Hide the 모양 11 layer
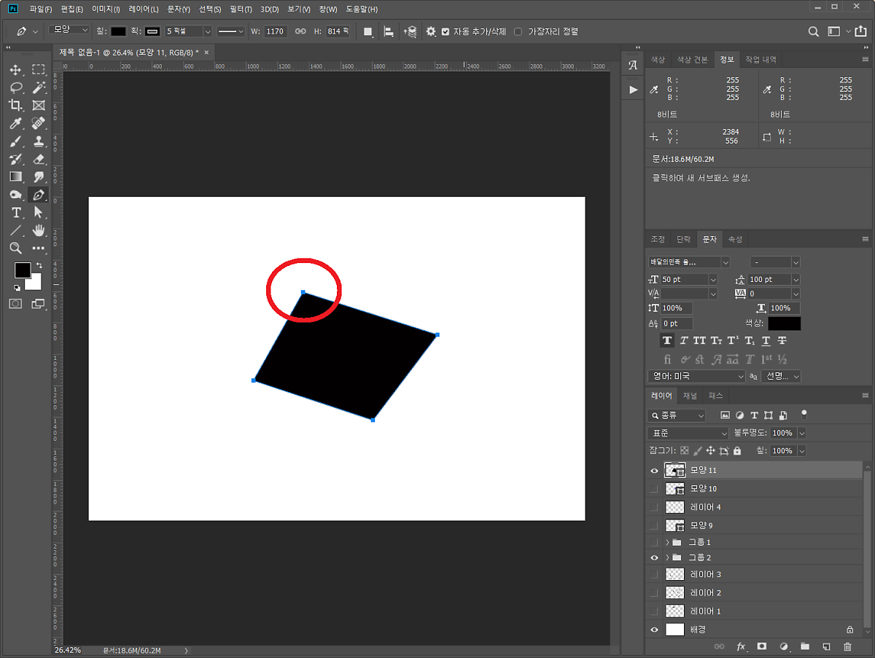The height and width of the screenshot is (658, 875). [x=654, y=471]
